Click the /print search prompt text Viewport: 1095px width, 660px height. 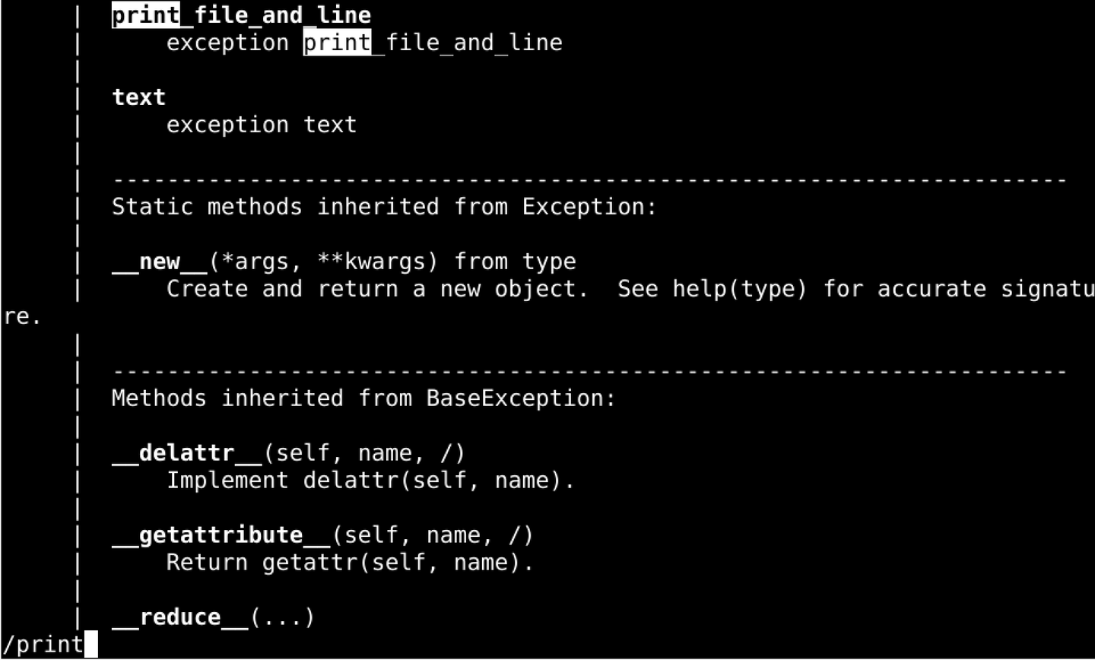[43, 645]
